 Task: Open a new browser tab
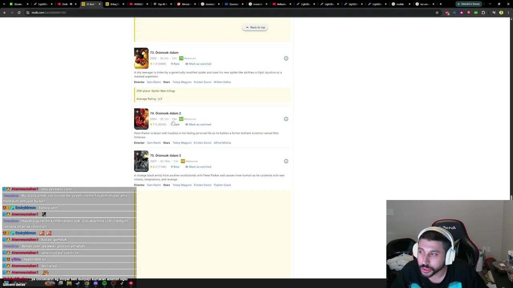point(440,4)
